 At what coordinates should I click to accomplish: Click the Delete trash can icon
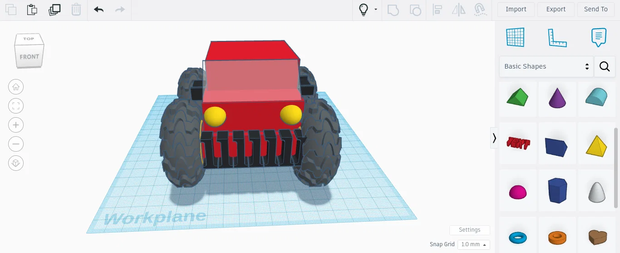click(77, 10)
